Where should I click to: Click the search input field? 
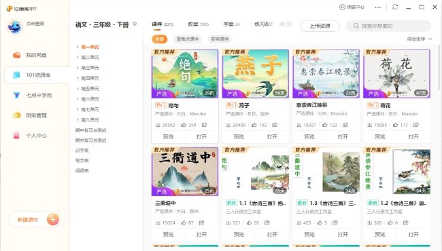point(388,26)
